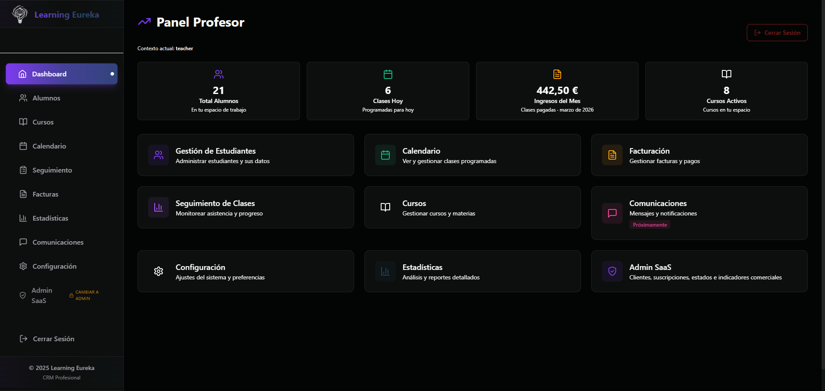
Task: Click the Dashboard home icon in sidebar
Action: click(x=22, y=74)
